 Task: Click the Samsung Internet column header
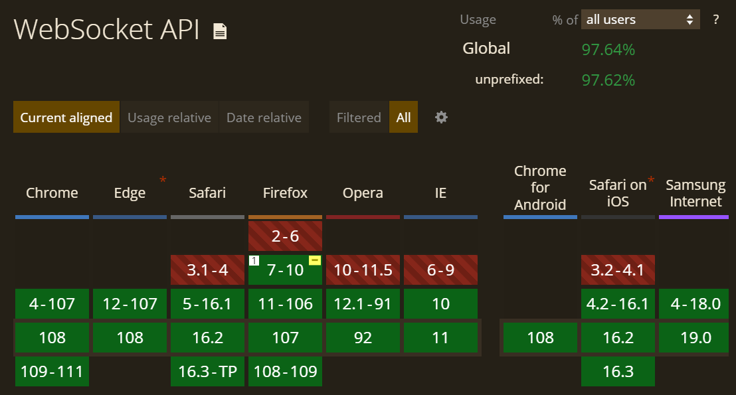tap(695, 193)
